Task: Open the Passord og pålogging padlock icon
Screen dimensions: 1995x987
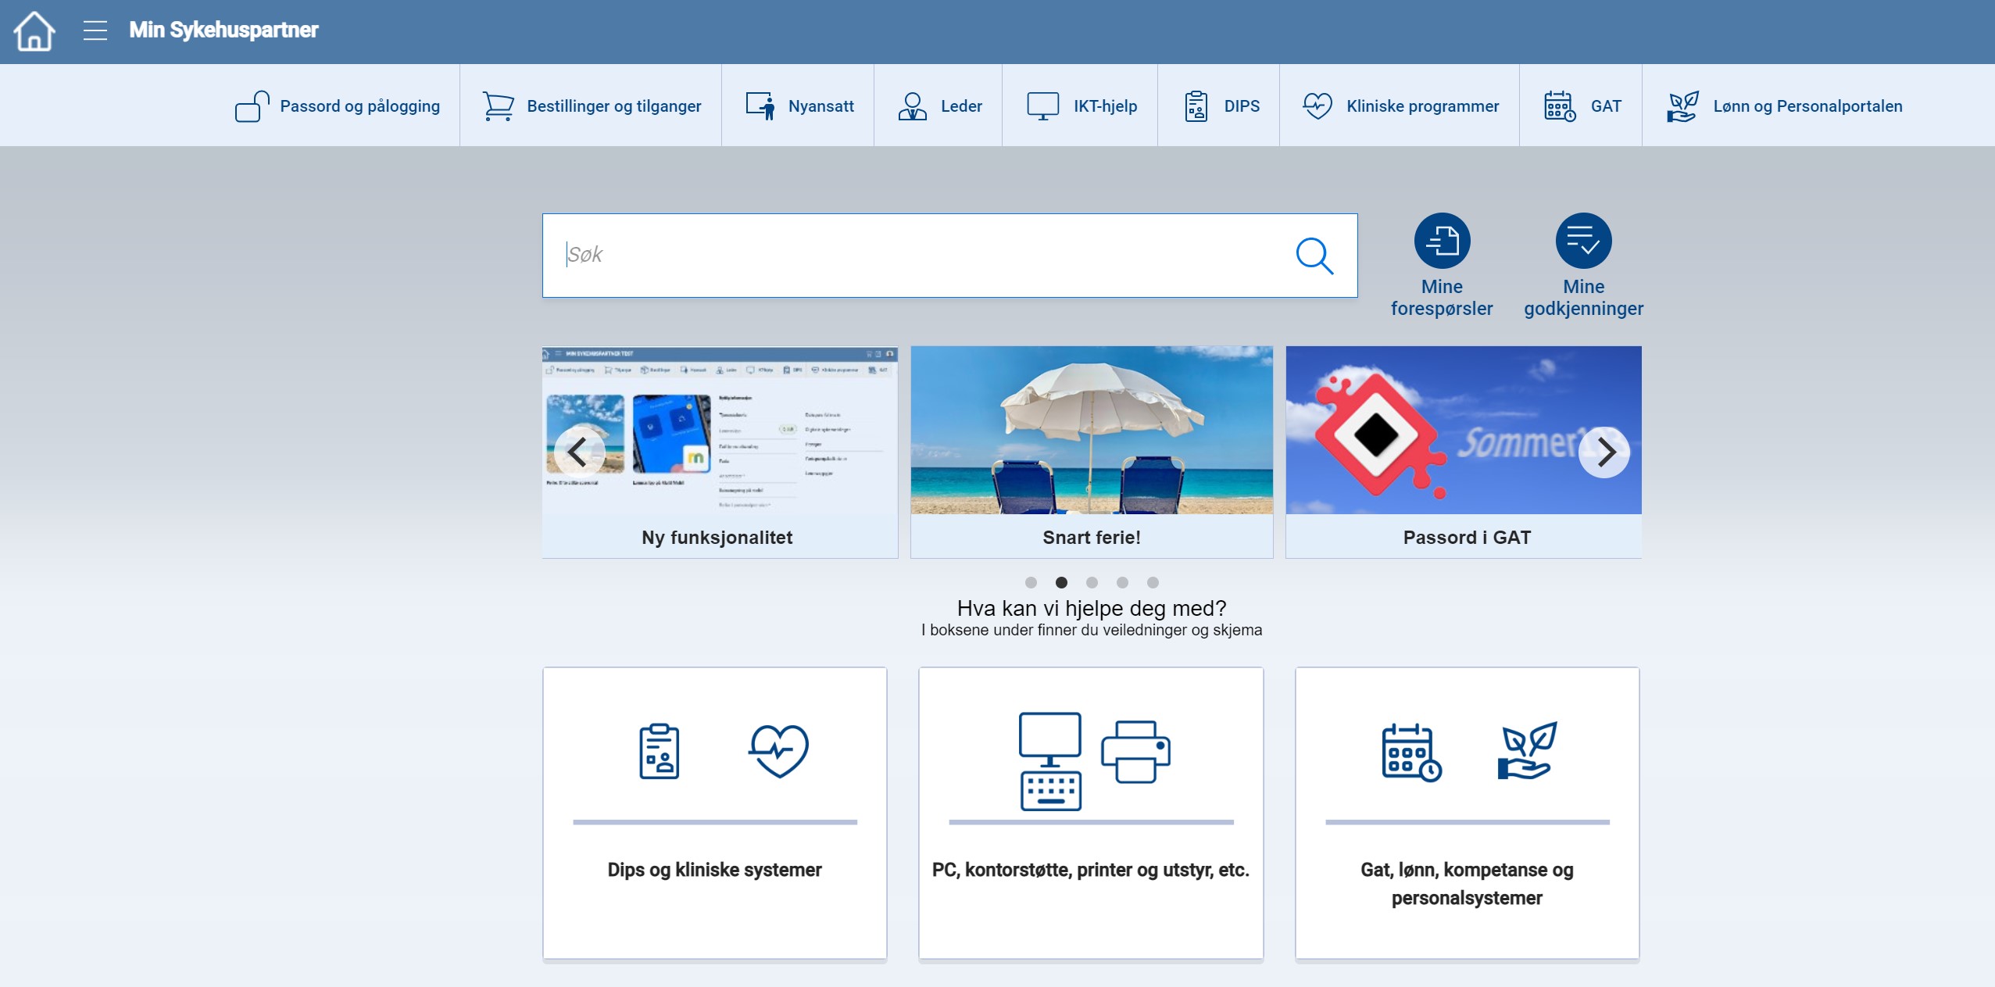Action: [250, 105]
